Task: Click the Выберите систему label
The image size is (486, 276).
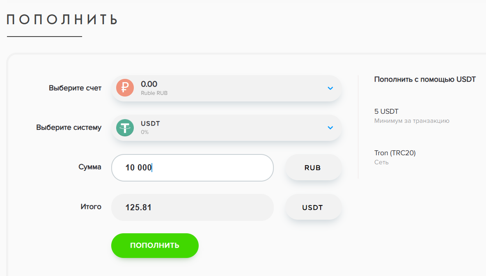Action: pyautogui.click(x=69, y=127)
